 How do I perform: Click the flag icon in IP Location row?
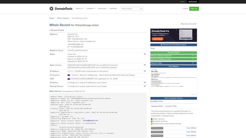(69, 75)
